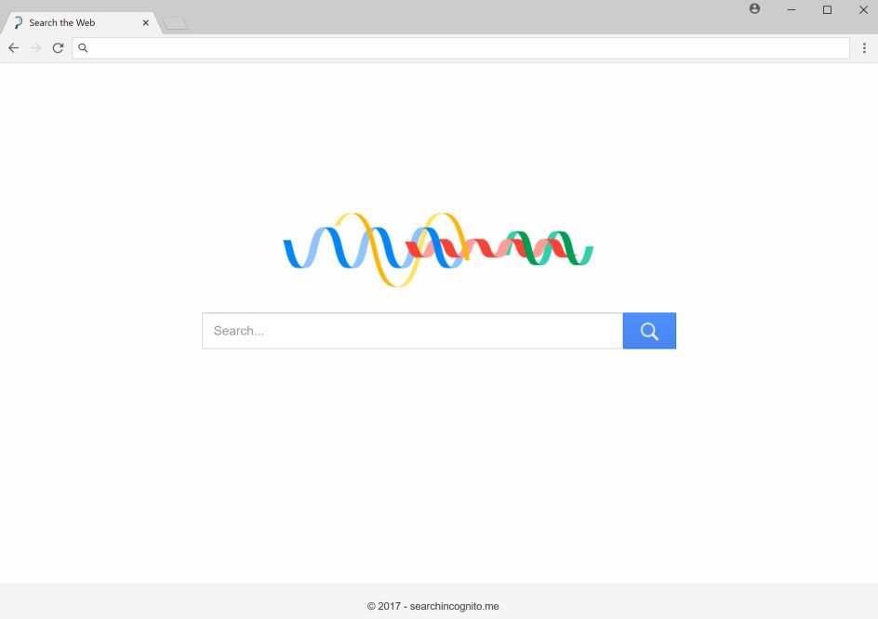This screenshot has width=878, height=619.
Task: Go back to the previous page
Action: 13,47
